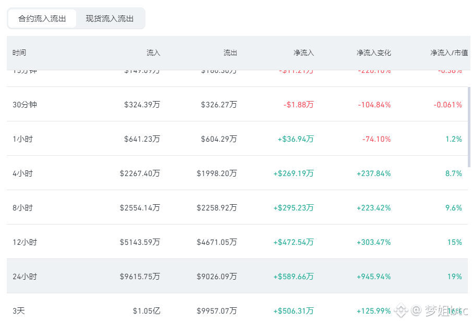Screen dimensions: 472x324
Task: Switch to the 合约流入流出 tab
Action: point(42,19)
